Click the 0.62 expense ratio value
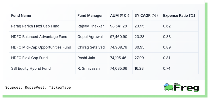208x98 pixels. 167,26
